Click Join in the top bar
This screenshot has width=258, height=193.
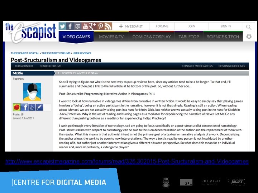coord(191,26)
